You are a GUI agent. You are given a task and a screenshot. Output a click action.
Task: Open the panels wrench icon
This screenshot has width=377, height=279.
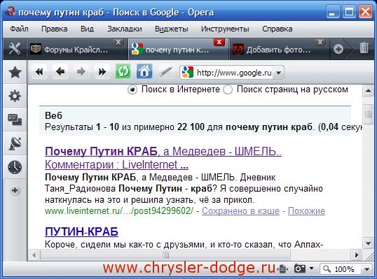tap(15, 49)
